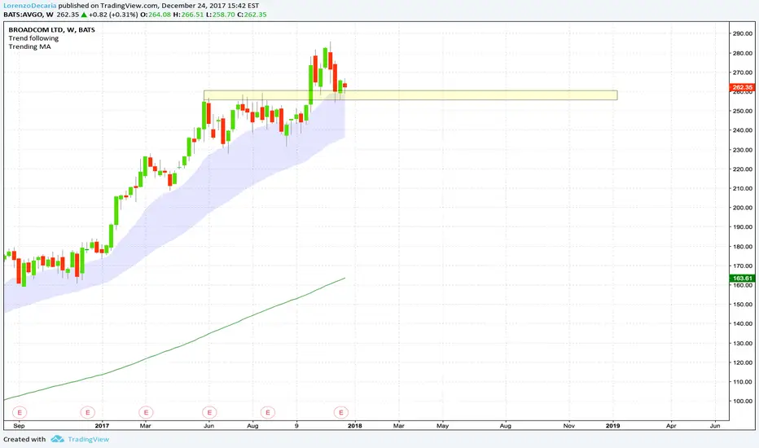Screen dimensions: 759x448
Task: Click the May label on the time axis
Action: 442,426
